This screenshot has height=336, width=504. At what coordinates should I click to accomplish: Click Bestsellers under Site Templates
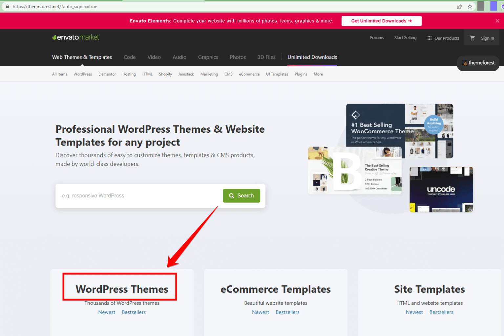point(441,312)
